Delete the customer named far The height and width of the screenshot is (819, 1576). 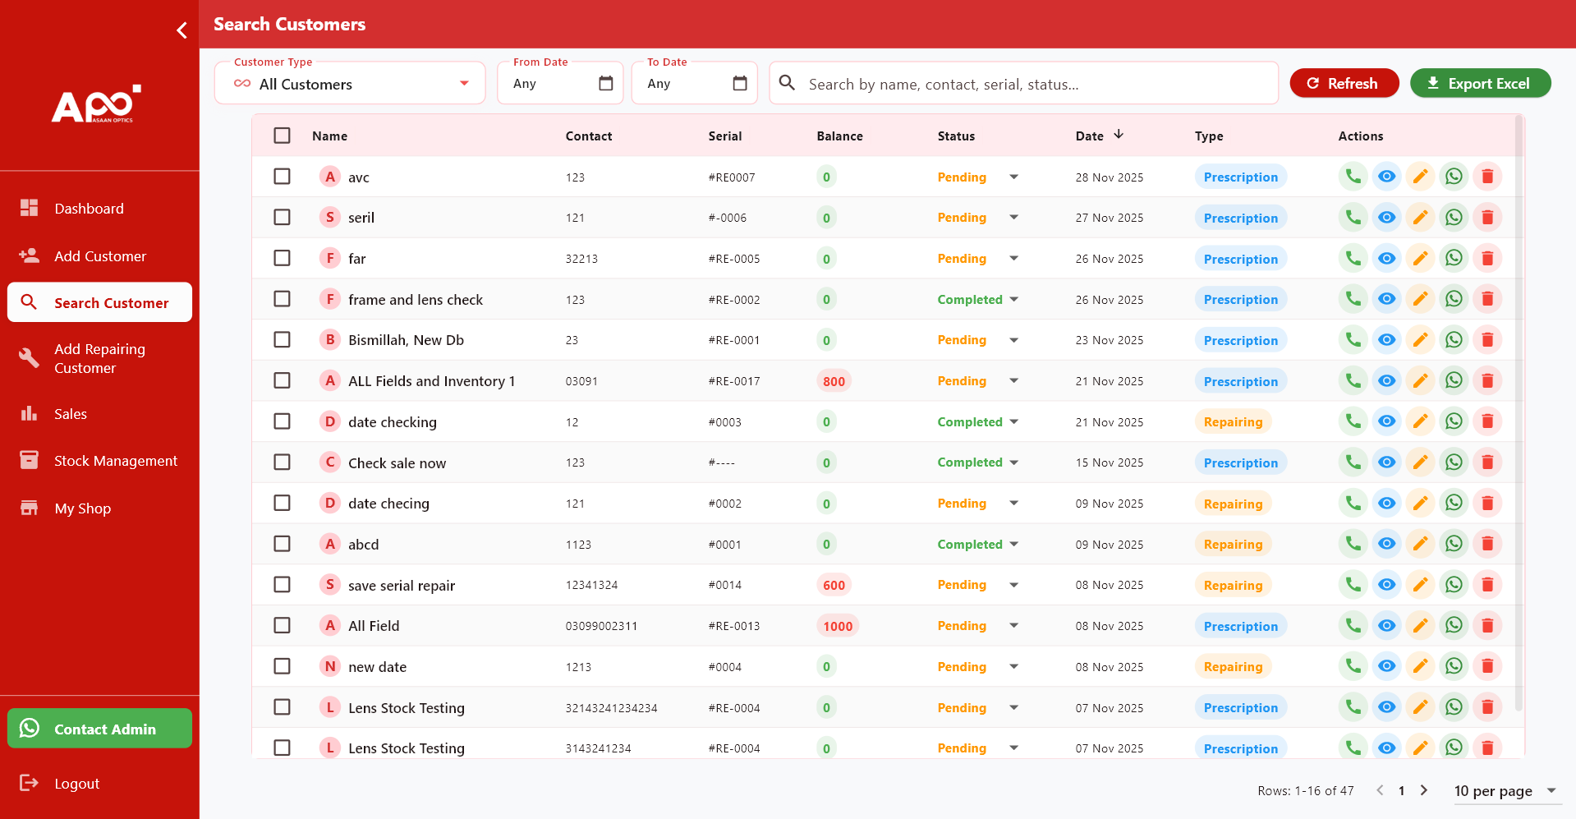click(1487, 259)
